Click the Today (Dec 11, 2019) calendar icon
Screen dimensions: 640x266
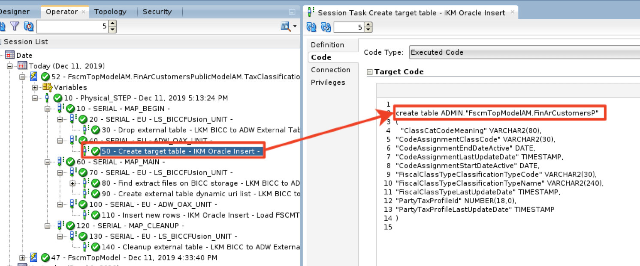(x=23, y=66)
